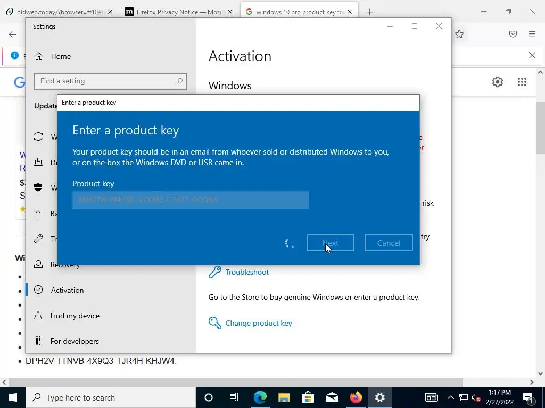Viewport: 545px width, 408px height.
Task: Open the Firefox hamburger menu
Action: tap(532, 34)
